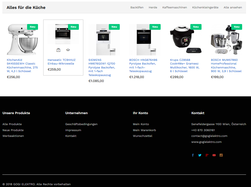This screenshot has height=187, width=251.
Task: Open the Hanseatic TC944UZ Einbau-Mikrowelle link
Action: (62, 62)
